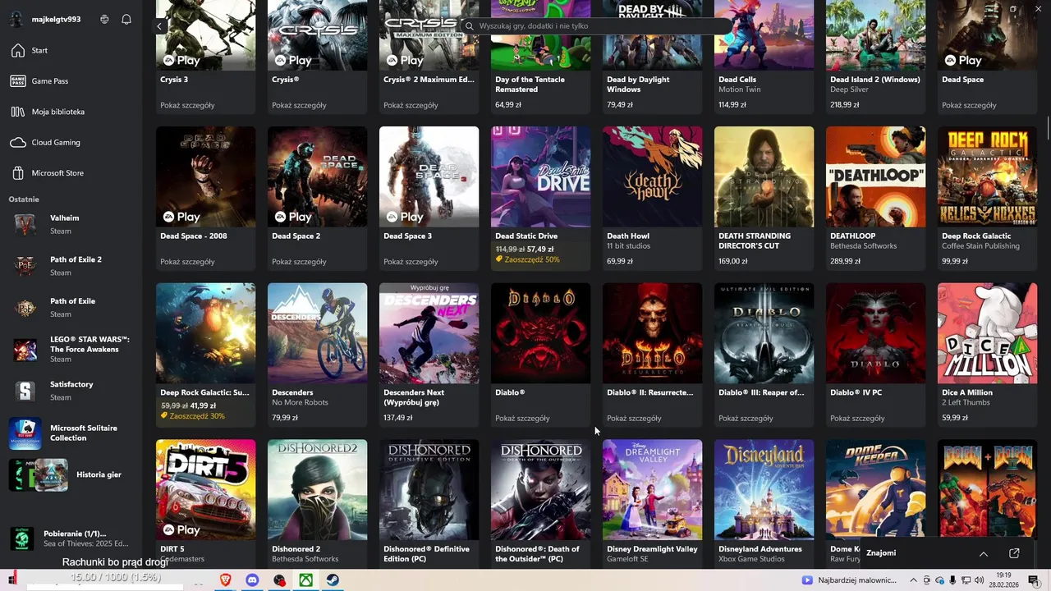Open Moja biblioteka

click(x=71, y=112)
